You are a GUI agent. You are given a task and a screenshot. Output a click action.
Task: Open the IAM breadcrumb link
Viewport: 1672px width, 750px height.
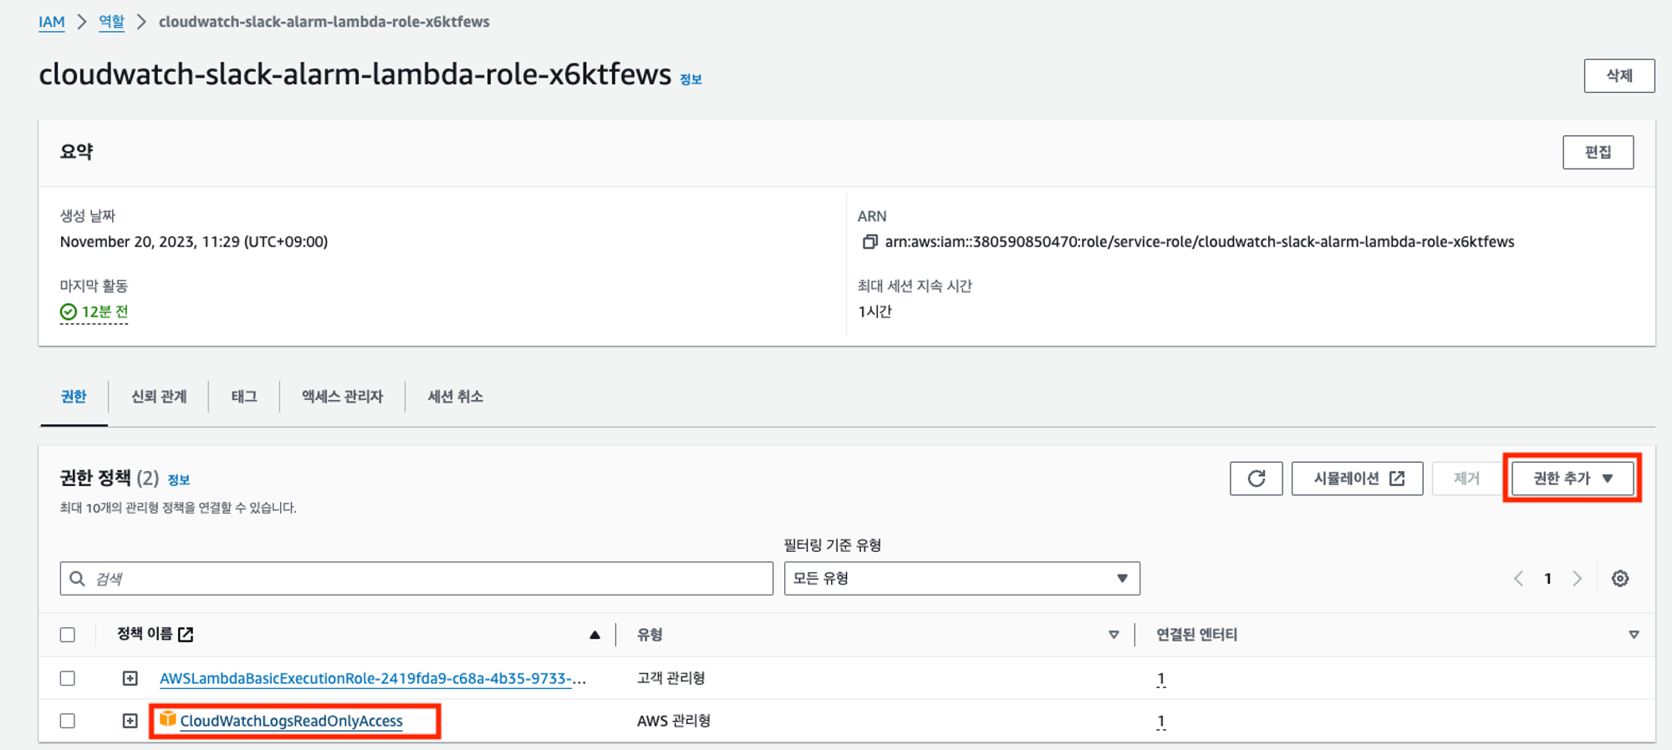pos(51,23)
